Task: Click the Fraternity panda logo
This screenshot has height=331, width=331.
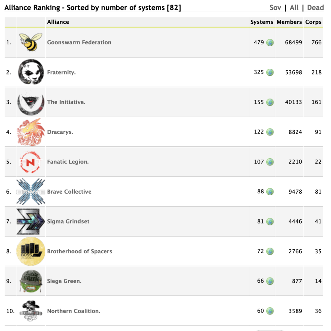Action: [31, 72]
